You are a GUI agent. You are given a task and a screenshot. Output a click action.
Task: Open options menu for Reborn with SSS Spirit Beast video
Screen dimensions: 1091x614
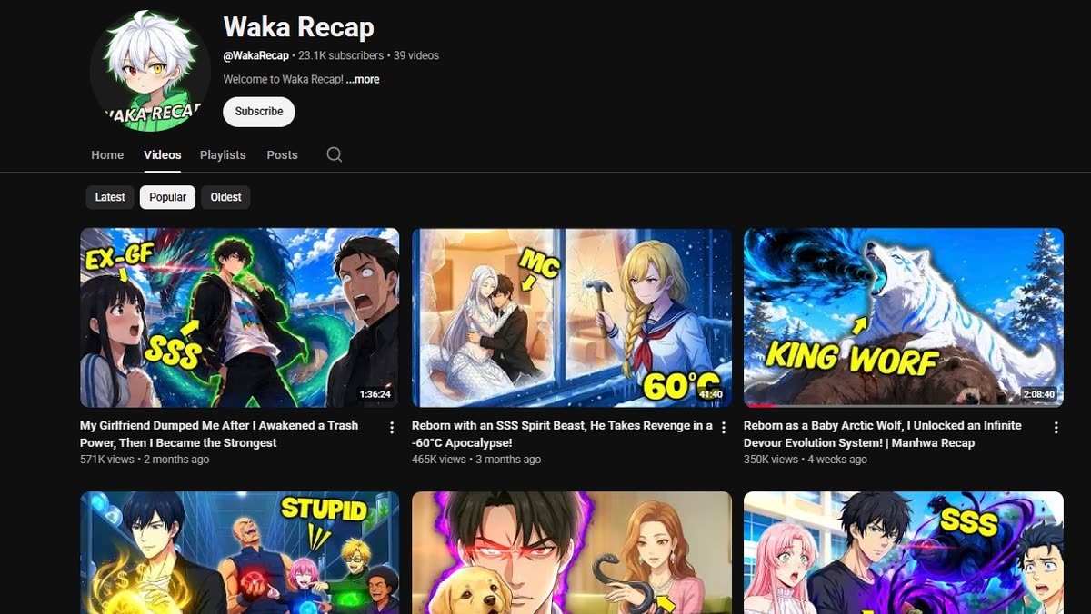[724, 427]
